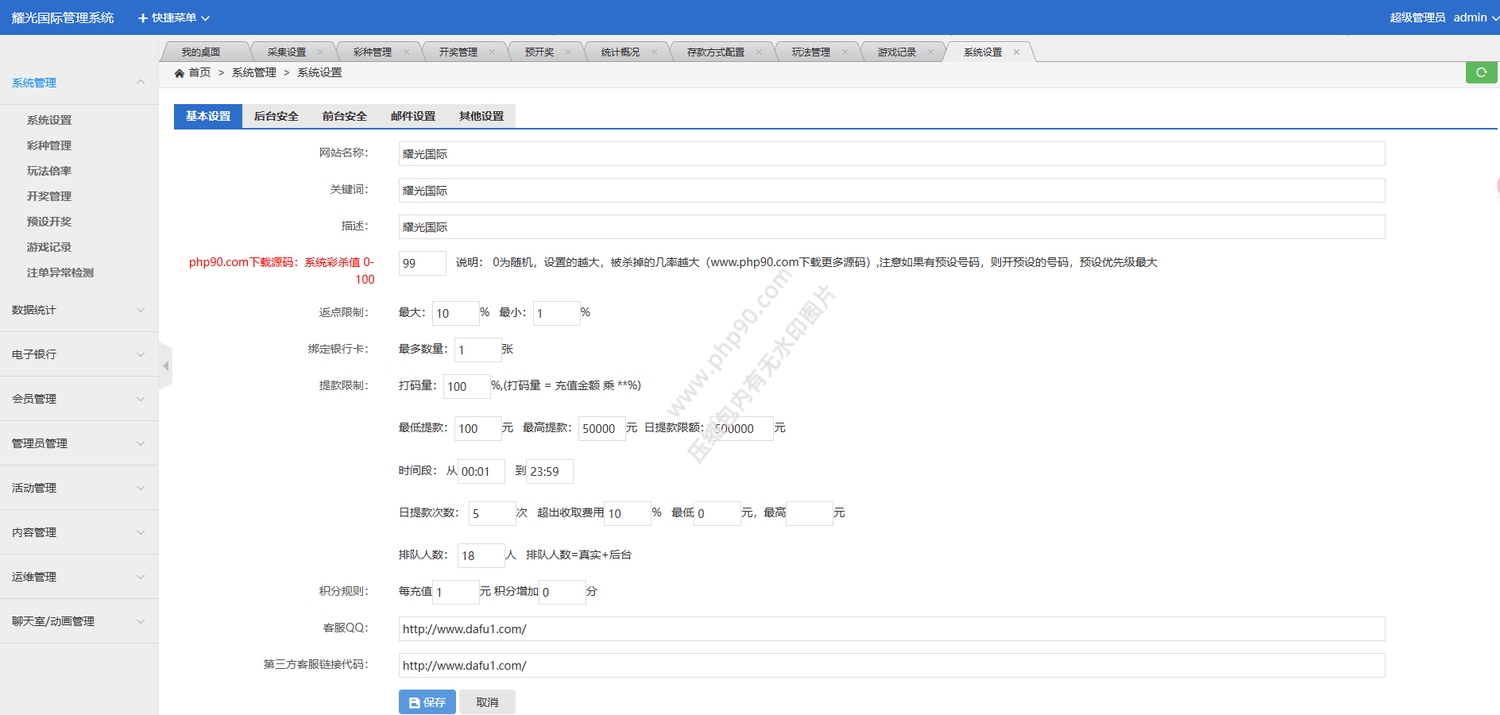Click the 网站名称 input field

[x=891, y=154]
